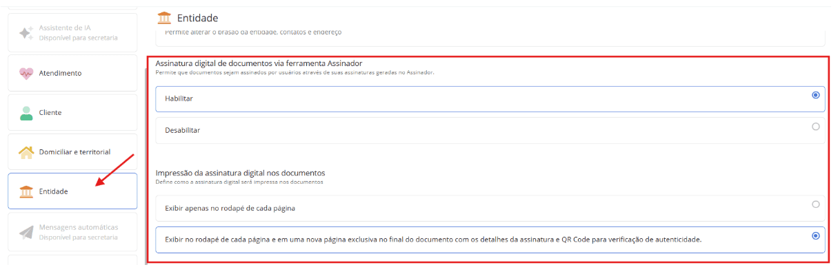Screen dimensions: 838x276
Task: Open the Atendimento sidebar item
Action: click(72, 73)
